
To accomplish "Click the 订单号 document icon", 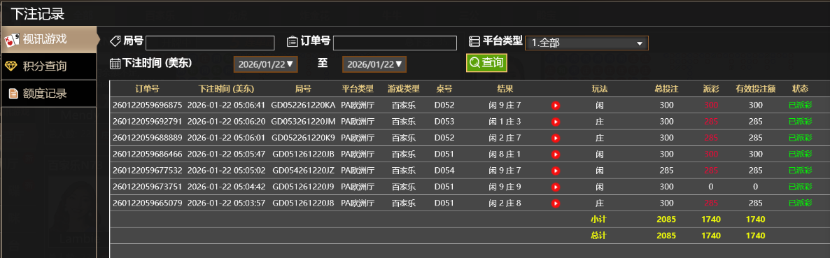I will (293, 41).
